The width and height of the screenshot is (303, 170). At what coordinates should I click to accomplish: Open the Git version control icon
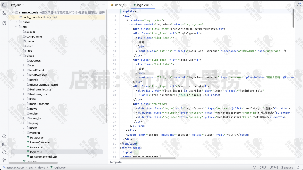point(4,160)
